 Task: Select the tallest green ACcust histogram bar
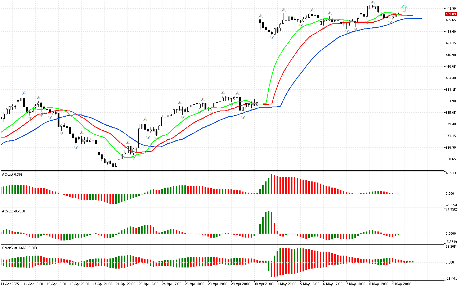click(269, 222)
